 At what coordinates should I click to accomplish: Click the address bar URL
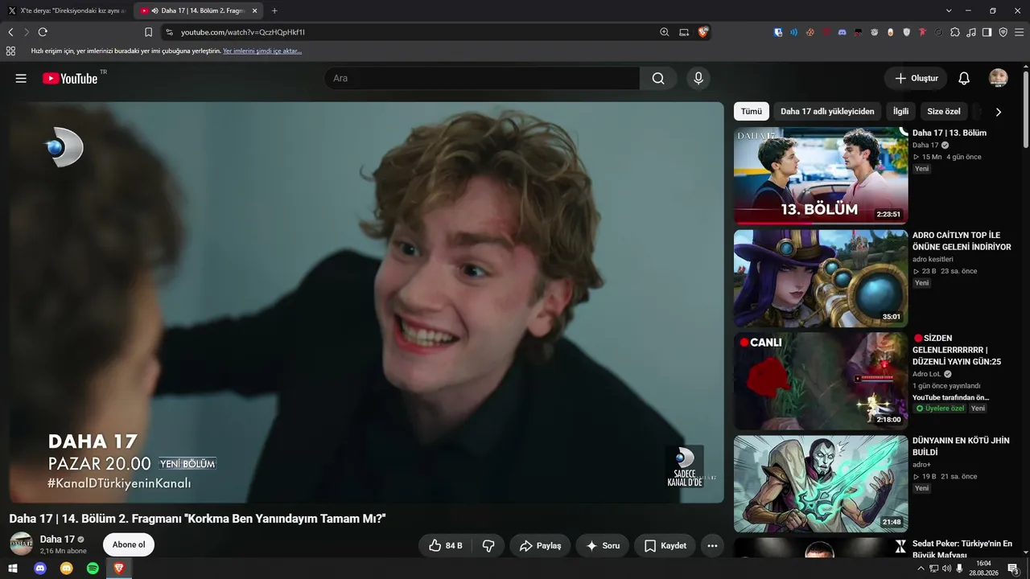click(x=243, y=32)
